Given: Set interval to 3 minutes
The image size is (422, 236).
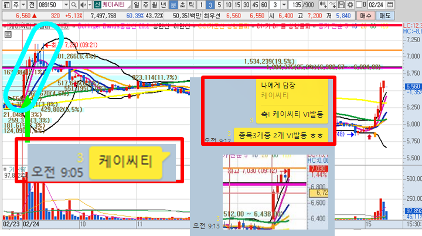Looking at the screenshot, I should [x=210, y=5].
